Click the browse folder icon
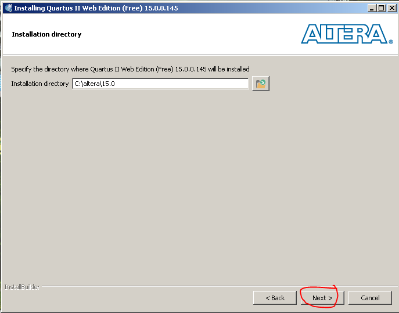Image resolution: width=399 pixels, height=313 pixels. click(x=261, y=84)
